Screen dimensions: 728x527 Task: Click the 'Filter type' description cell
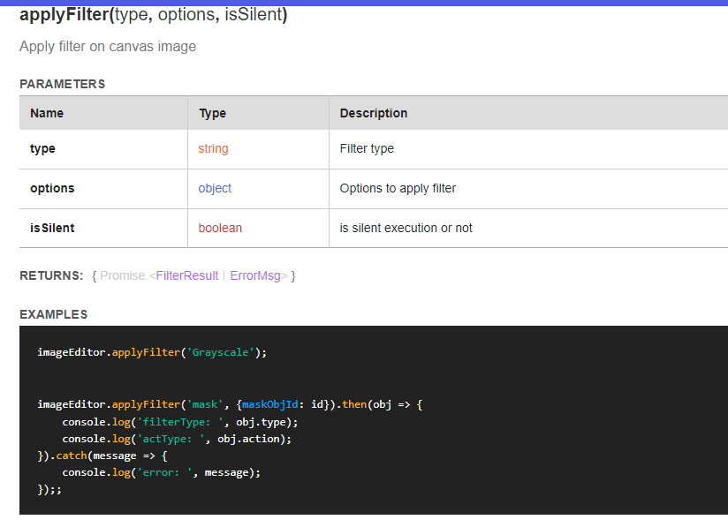366,148
